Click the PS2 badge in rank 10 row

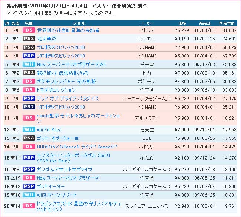(x=29, y=107)
